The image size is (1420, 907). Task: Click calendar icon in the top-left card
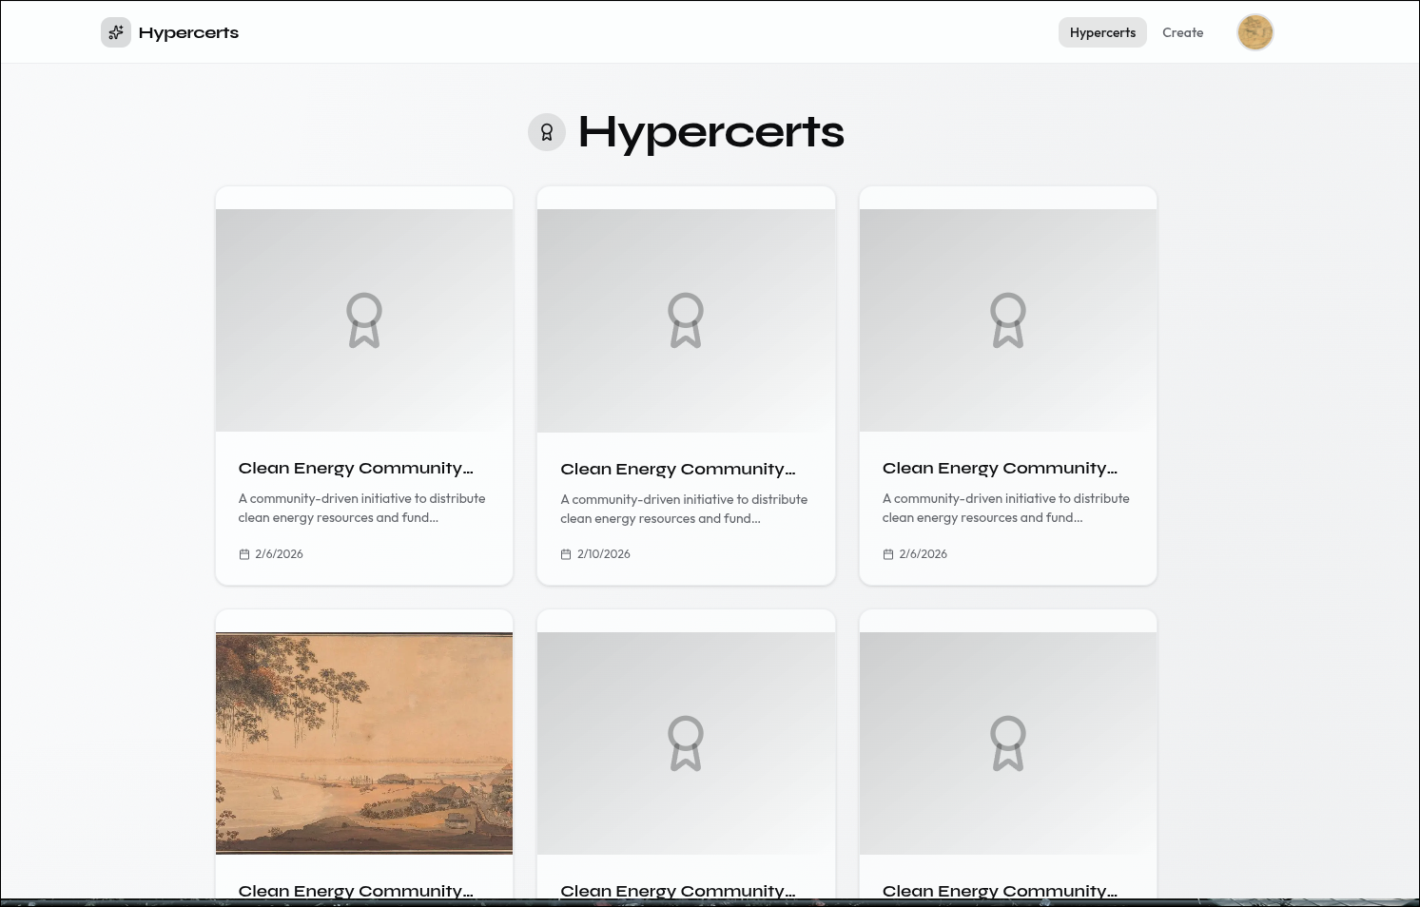244,554
